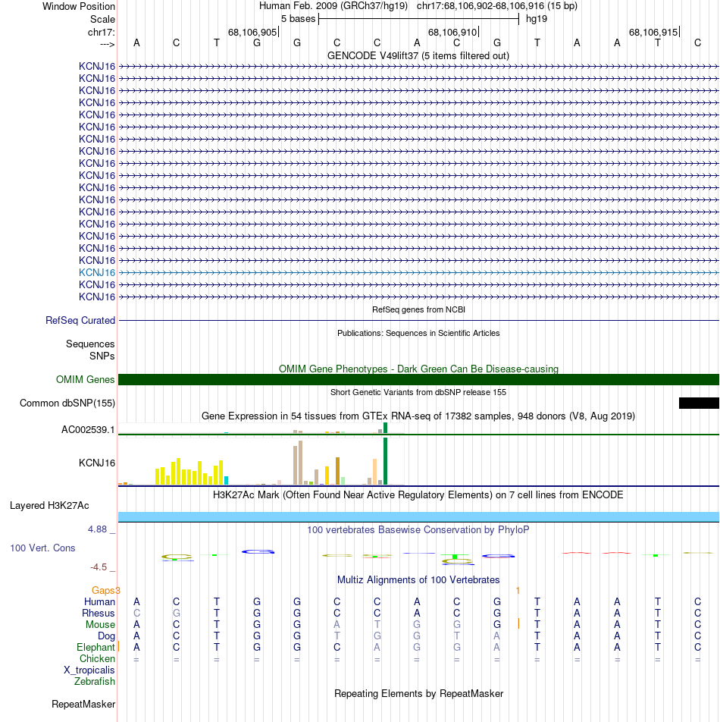Open Repeating Elements by RepeatMasker title

pyautogui.click(x=418, y=694)
